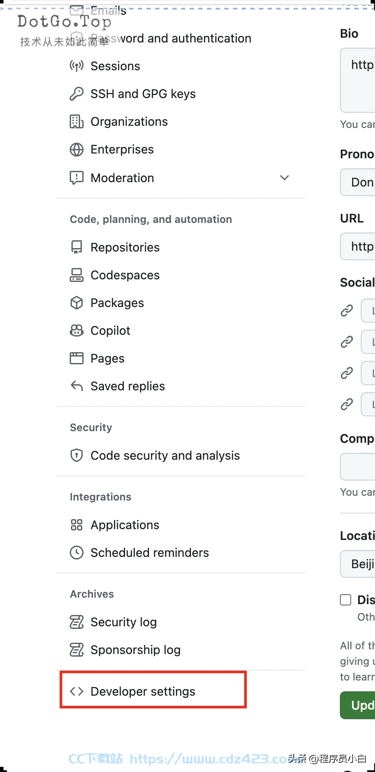View the Security log
This screenshot has height=772, width=375.
coord(123,622)
